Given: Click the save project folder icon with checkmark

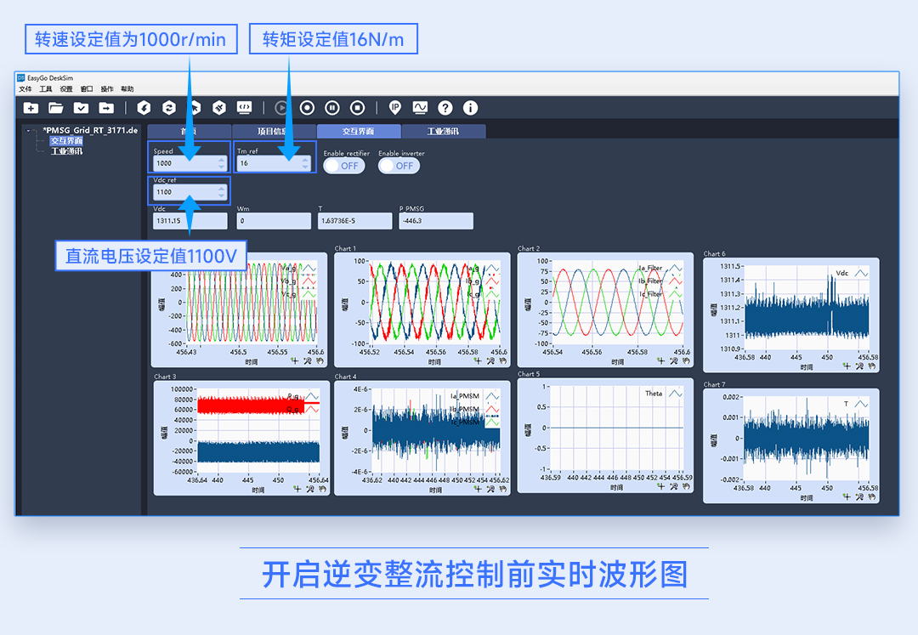Looking at the screenshot, I should (81, 108).
